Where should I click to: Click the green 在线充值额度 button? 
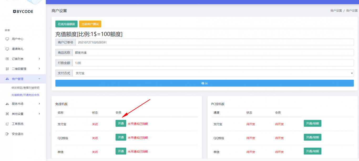[x=66, y=24]
